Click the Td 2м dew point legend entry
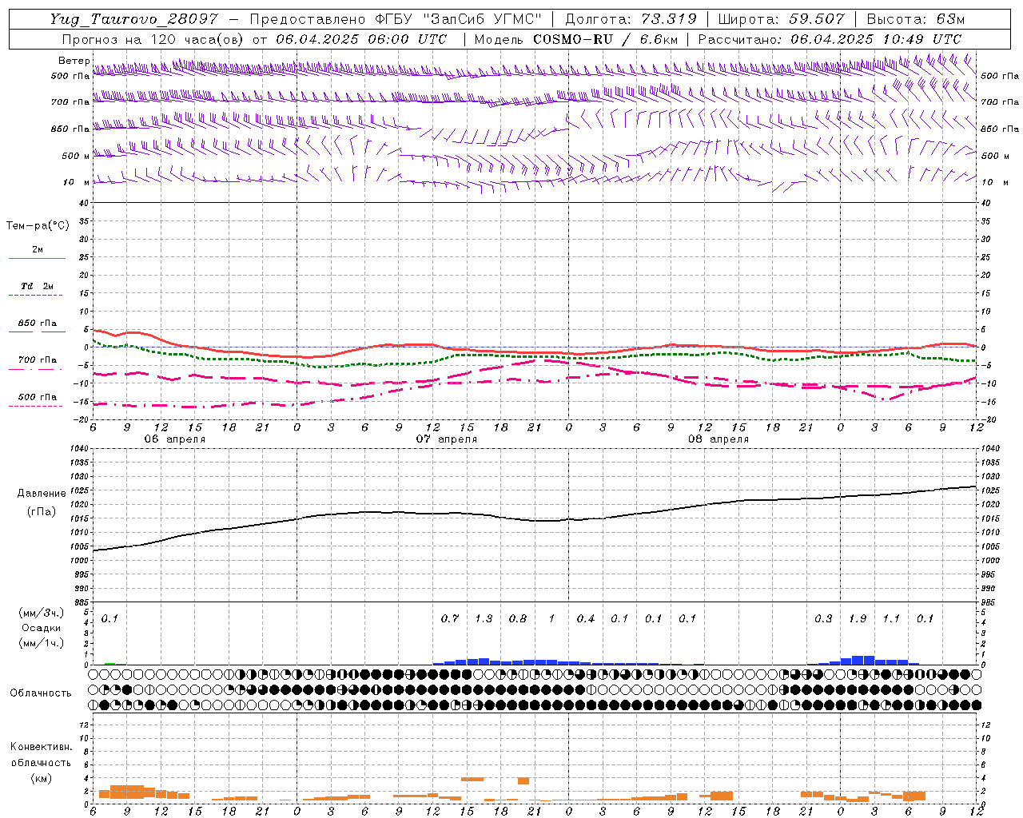The image size is (1023, 818). (x=37, y=286)
